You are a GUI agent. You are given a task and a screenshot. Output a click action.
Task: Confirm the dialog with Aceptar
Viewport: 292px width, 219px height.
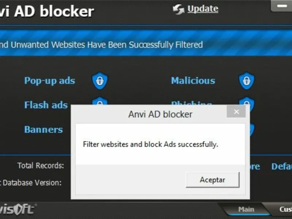point(212,180)
